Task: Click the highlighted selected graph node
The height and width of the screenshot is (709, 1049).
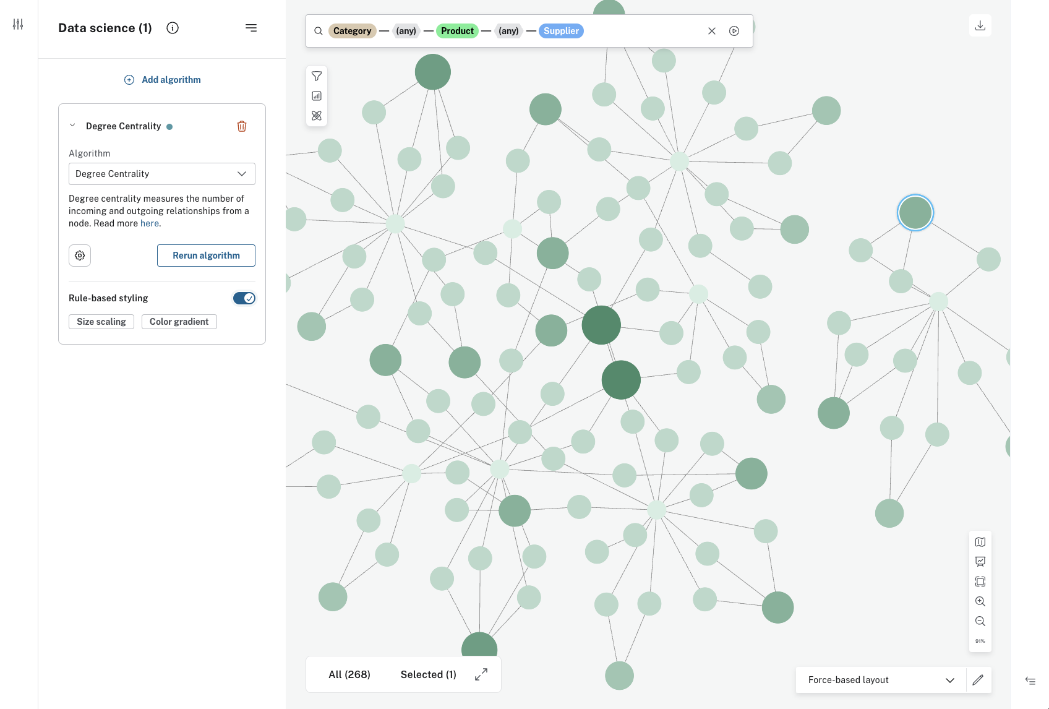Action: click(x=915, y=213)
